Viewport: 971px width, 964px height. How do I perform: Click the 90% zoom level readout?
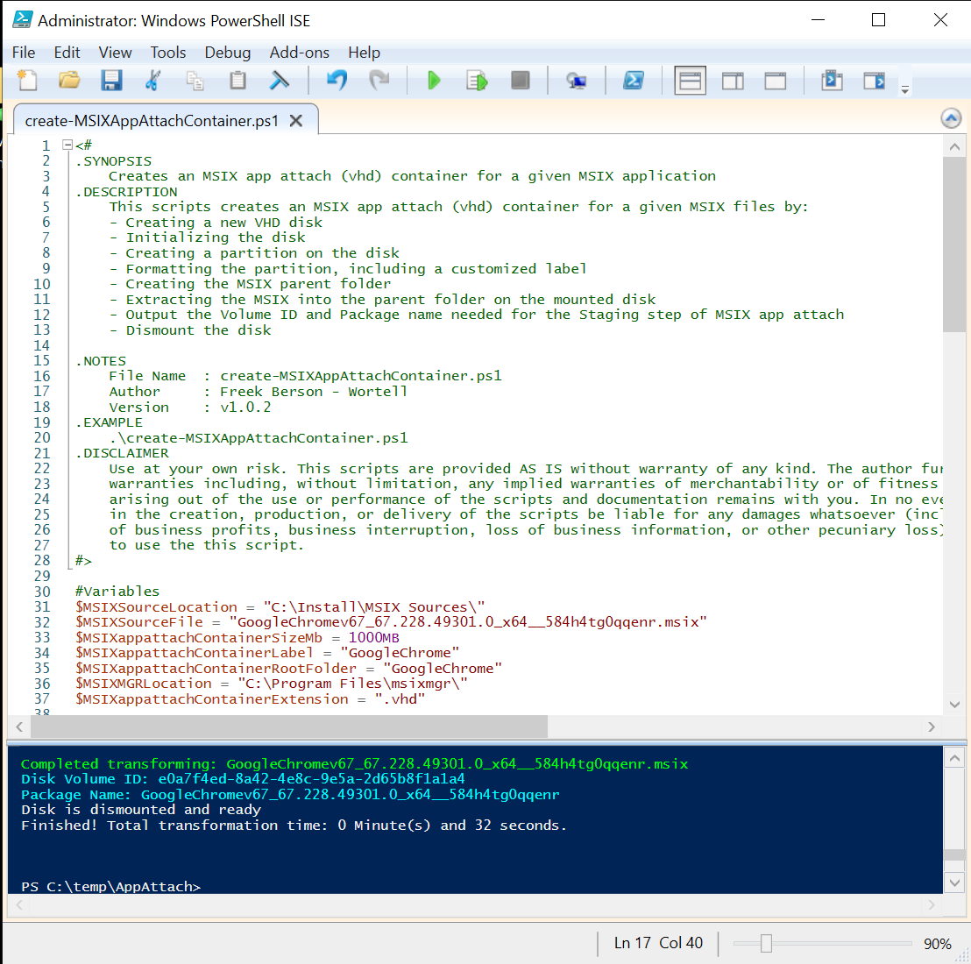click(x=937, y=944)
